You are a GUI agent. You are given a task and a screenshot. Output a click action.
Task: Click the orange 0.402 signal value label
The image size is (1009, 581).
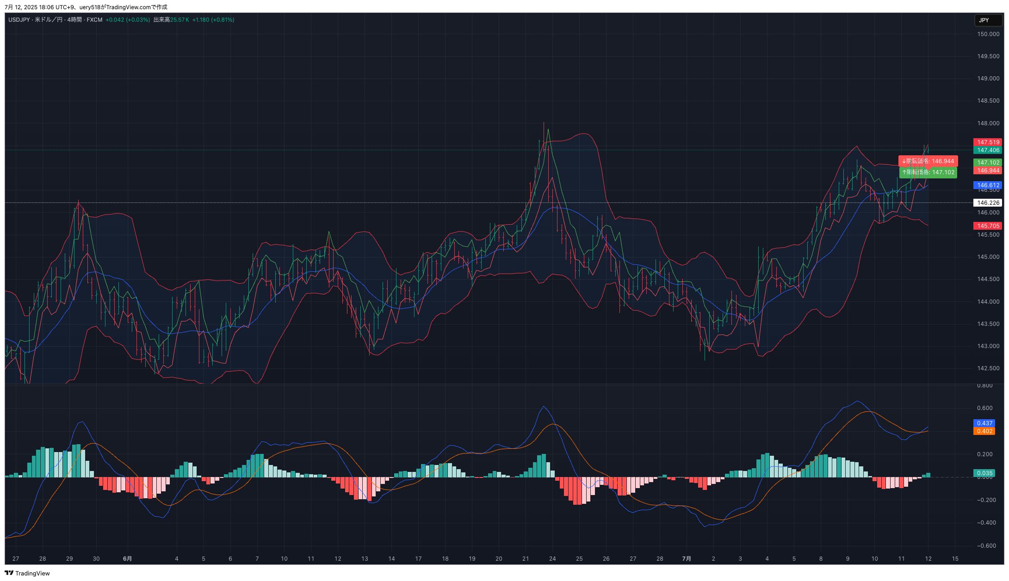pos(984,431)
